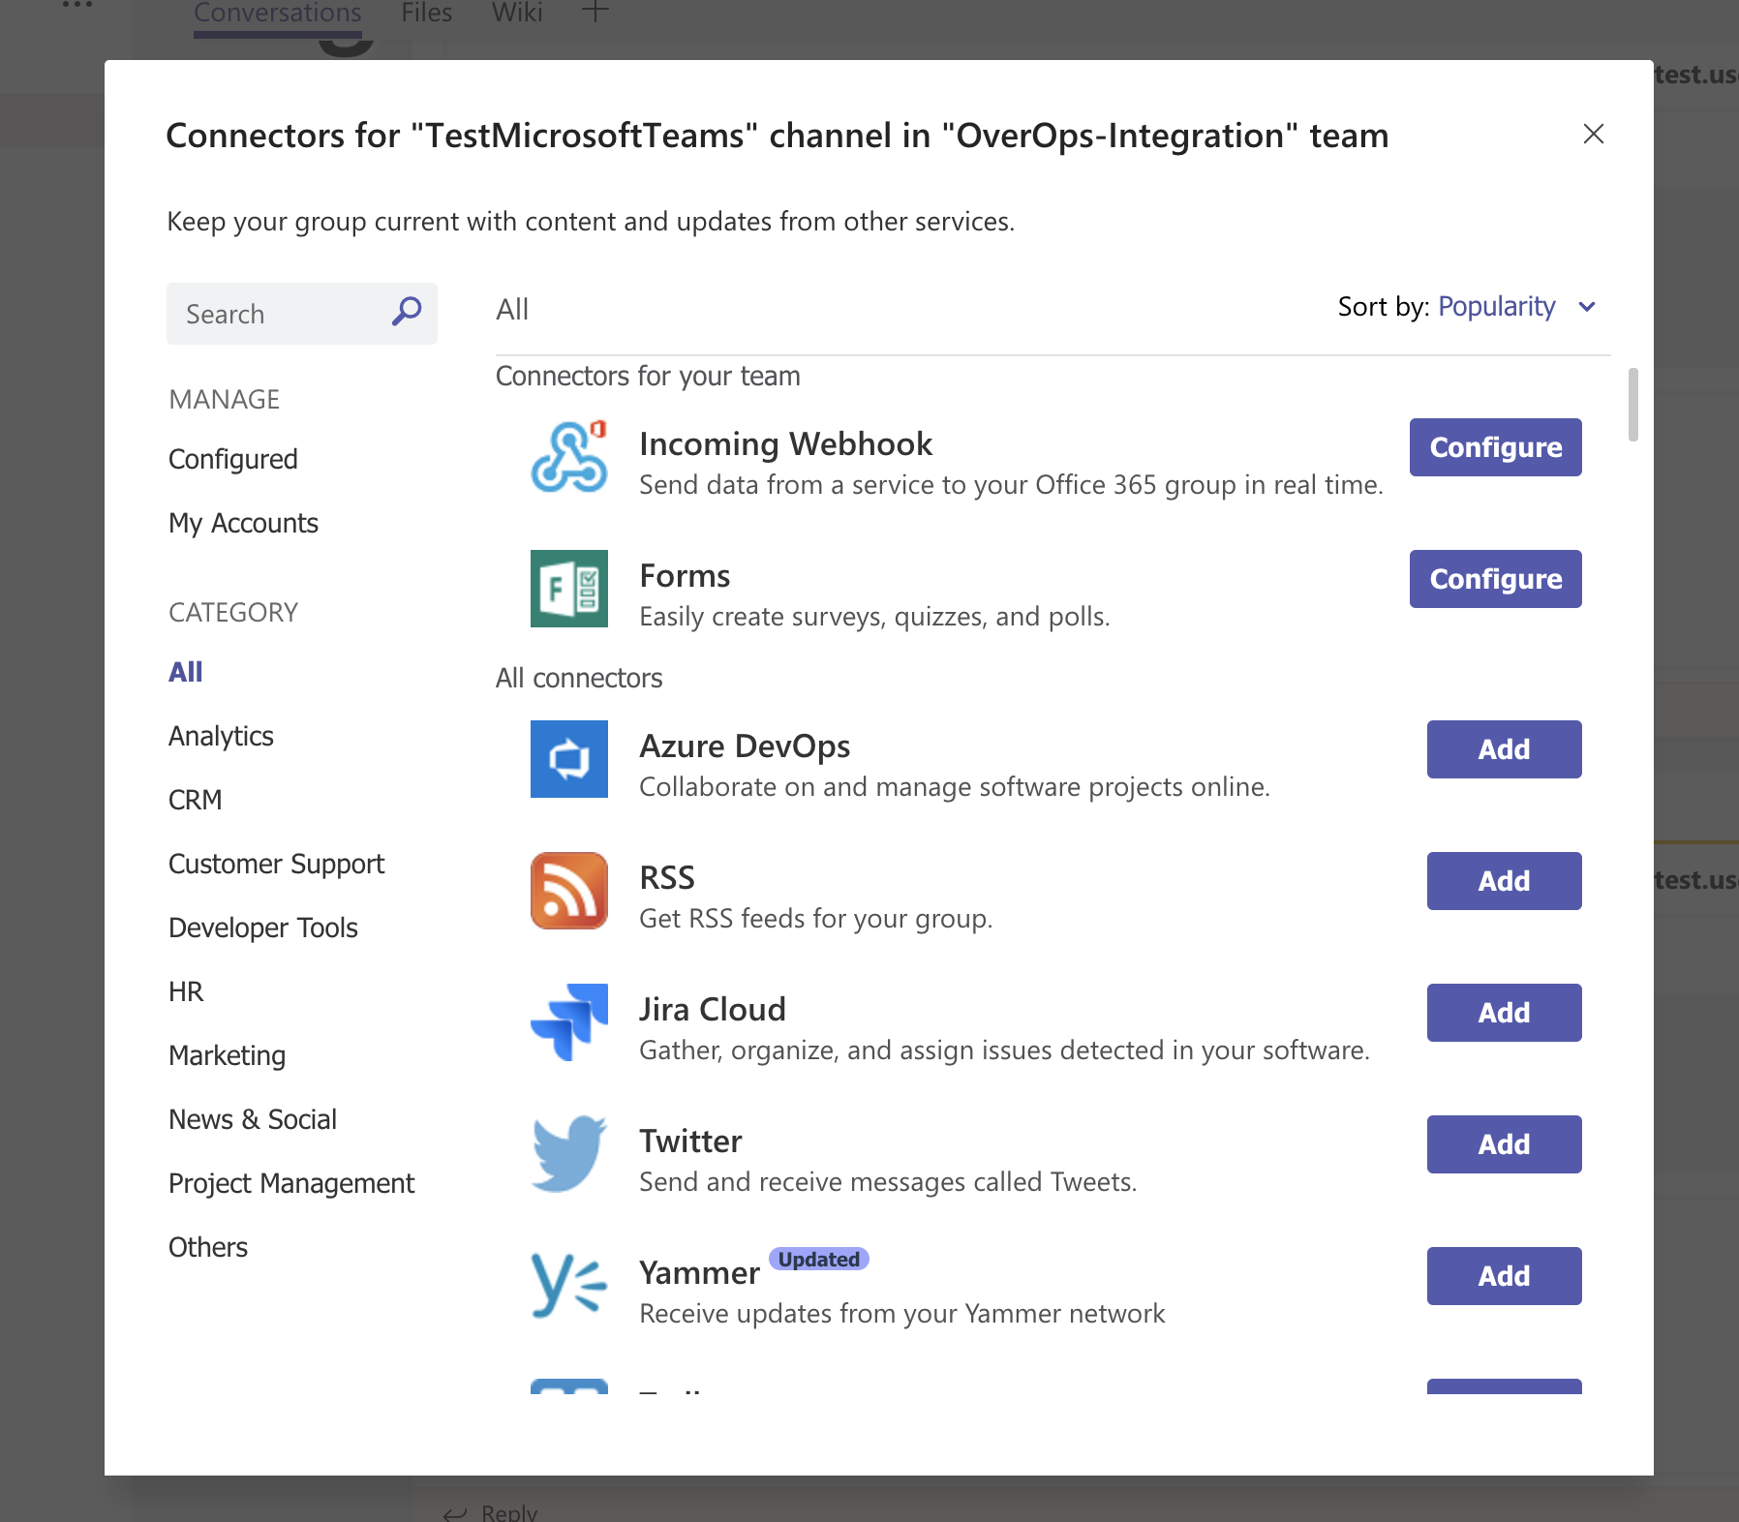This screenshot has height=1522, width=1739.
Task: Click the connector list scrollbar thumb
Action: 1633,405
